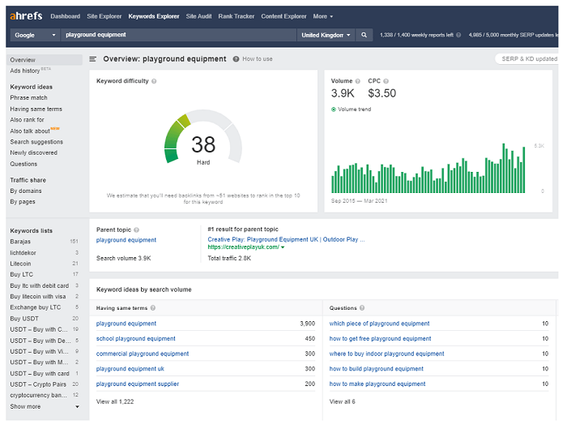Open Phrase match in the sidebar
This screenshot has height=429, width=567.
point(28,97)
